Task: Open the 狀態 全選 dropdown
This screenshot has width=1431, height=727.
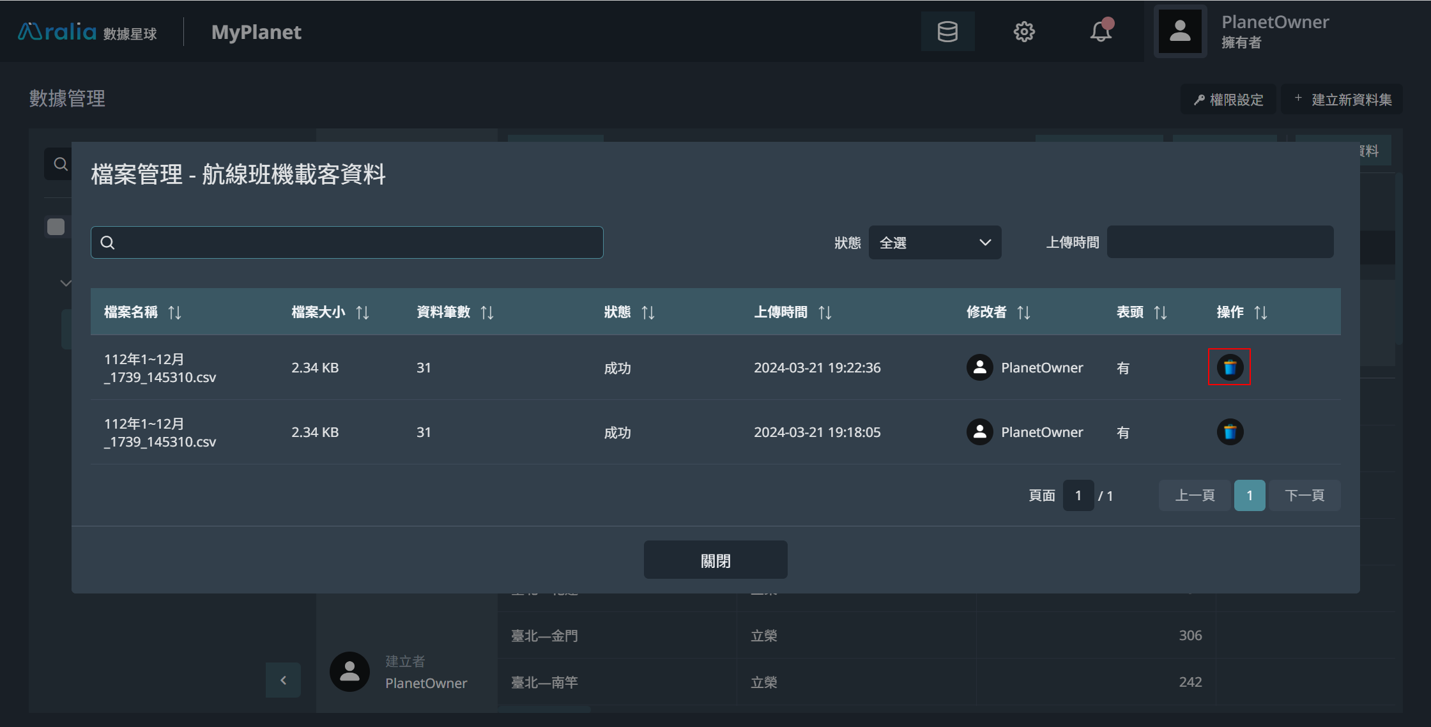Action: (935, 243)
